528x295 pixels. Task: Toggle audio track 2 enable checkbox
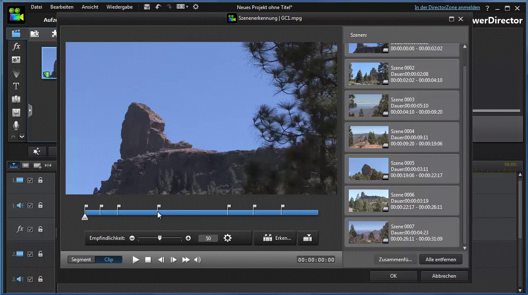30,279
